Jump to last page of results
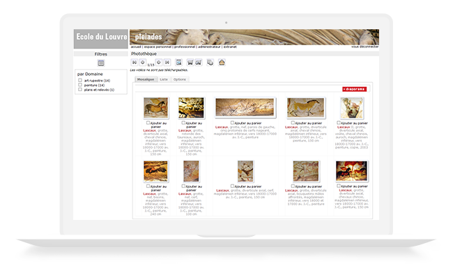Viewport: 453px width, 275px height. [x=167, y=63]
